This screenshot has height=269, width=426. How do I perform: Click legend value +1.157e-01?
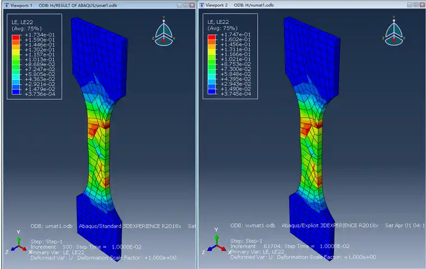coord(40,54)
